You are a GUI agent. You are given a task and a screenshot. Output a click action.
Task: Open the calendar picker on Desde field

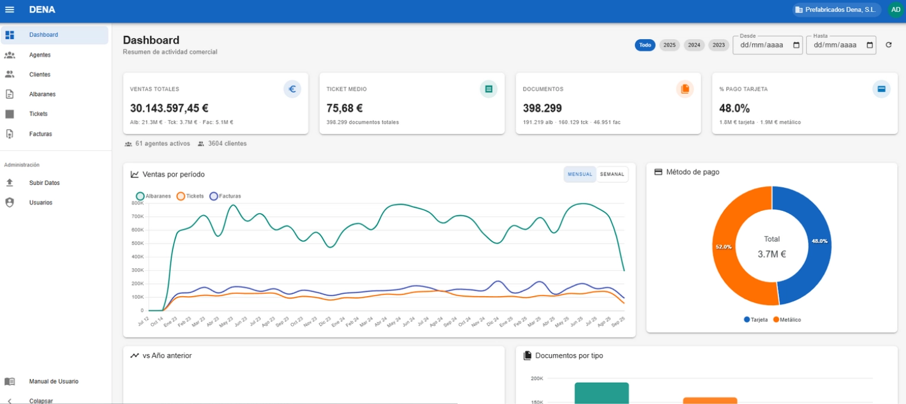[796, 45]
